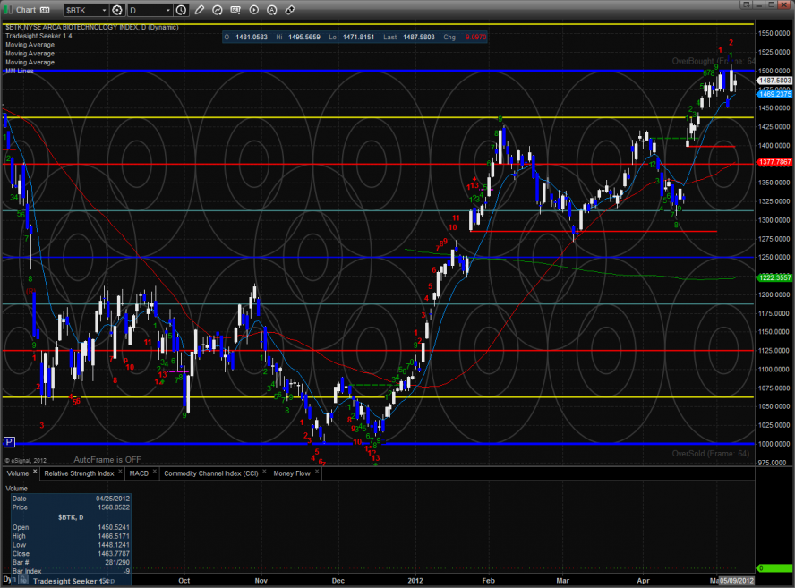
Task: Click the pencil drawing tool icon
Action: 199,10
